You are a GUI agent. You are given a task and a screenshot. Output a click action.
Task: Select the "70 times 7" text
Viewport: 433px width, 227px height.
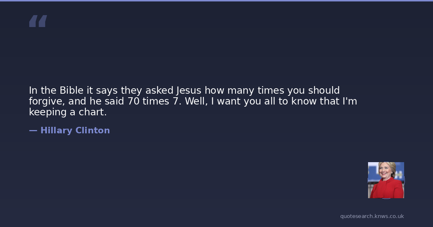tap(153, 101)
